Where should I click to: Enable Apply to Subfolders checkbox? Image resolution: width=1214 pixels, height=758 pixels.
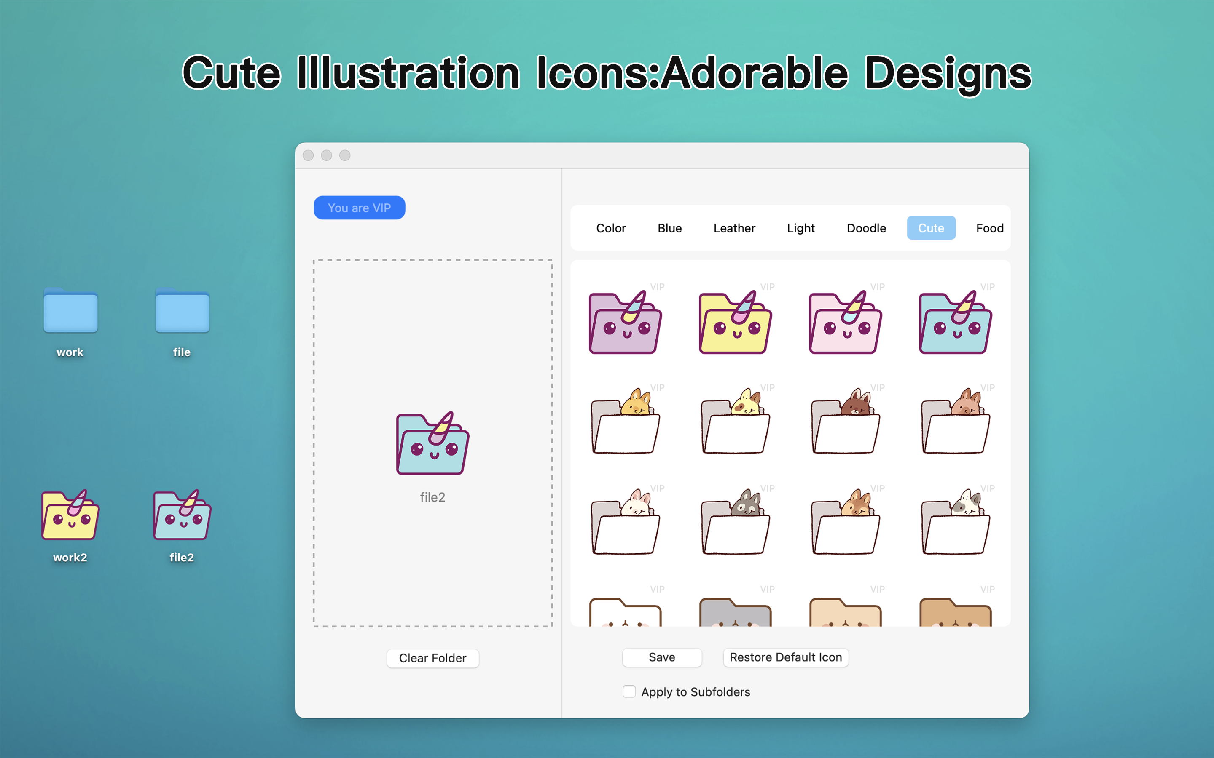629,691
